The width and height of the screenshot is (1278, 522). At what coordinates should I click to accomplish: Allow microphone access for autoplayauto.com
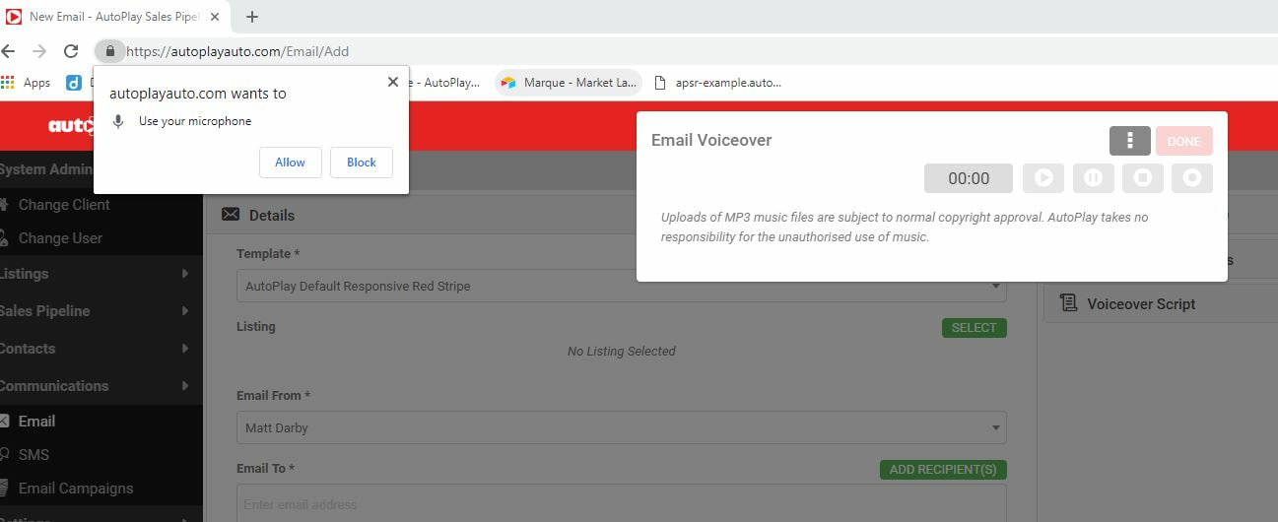(291, 163)
